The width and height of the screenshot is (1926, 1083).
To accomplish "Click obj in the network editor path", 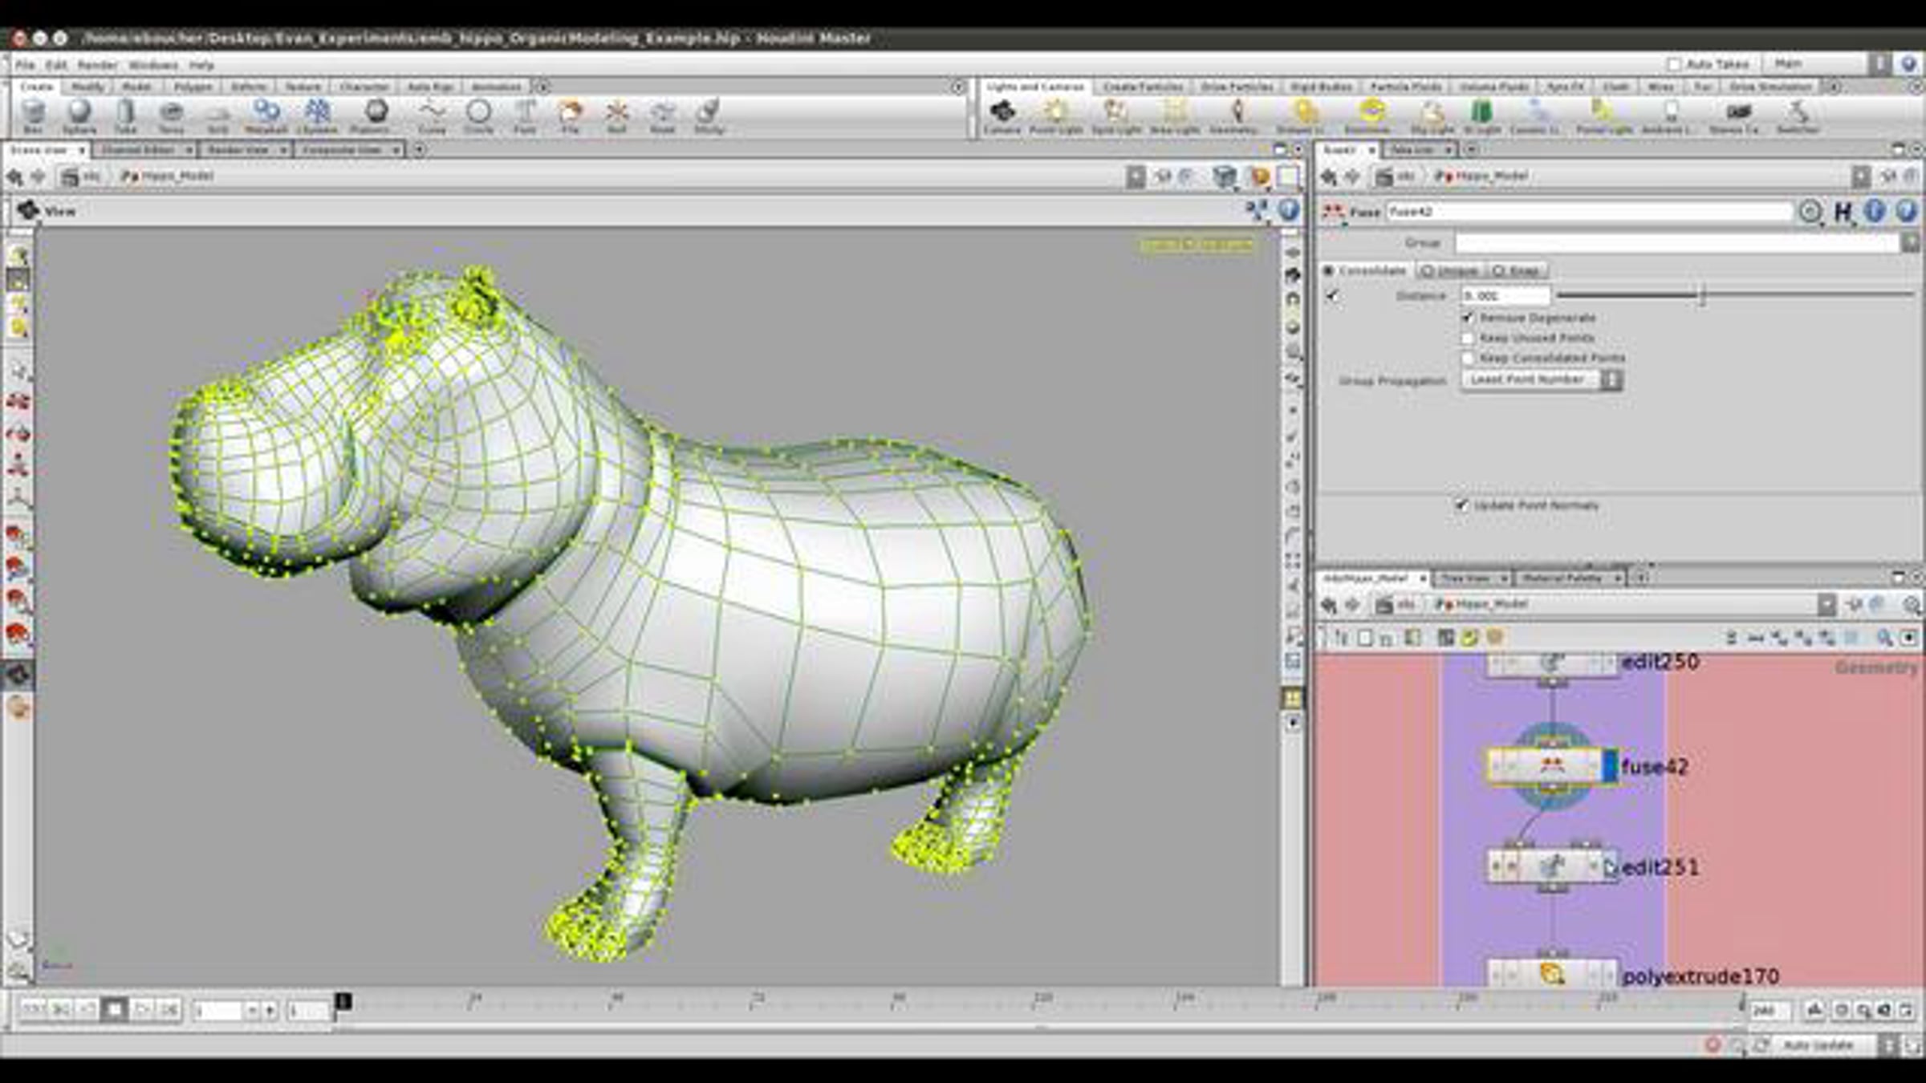I will pos(1397,604).
